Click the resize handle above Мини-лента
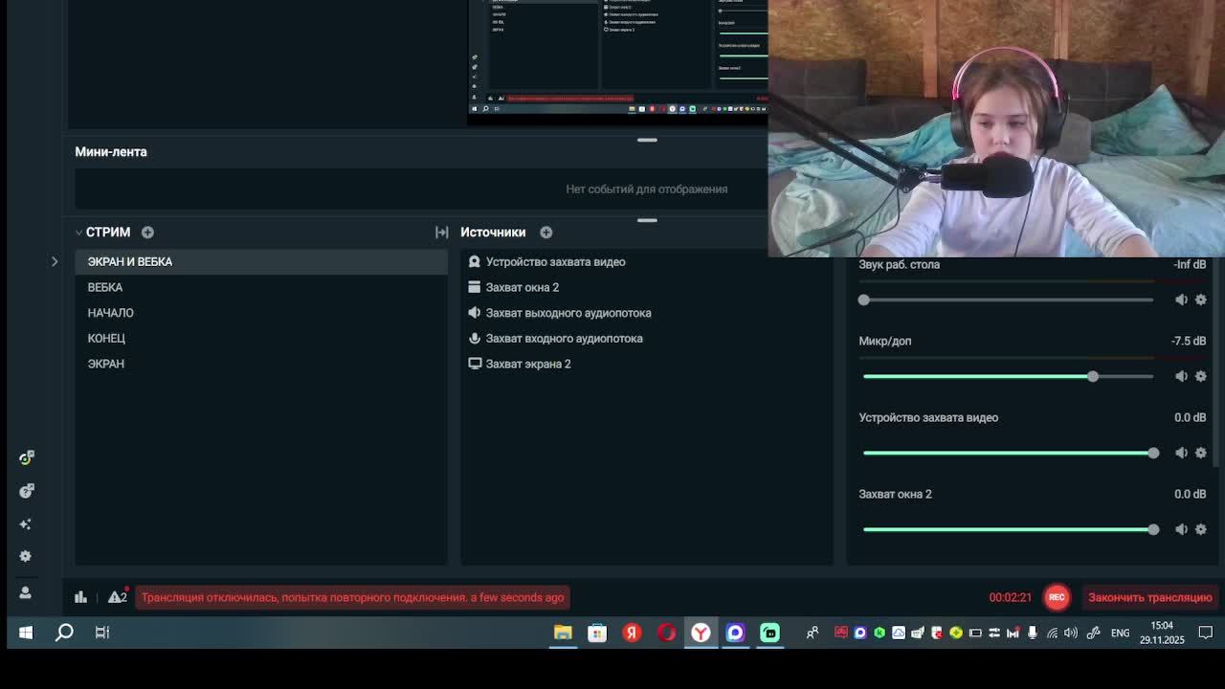The image size is (1225, 689). [x=647, y=140]
